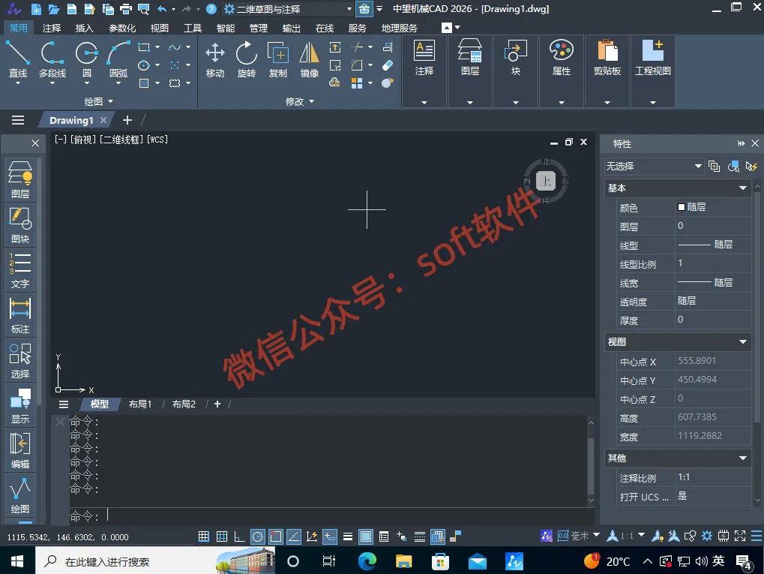Screen dimensions: 764x574
Task: Collapse the 其他 properties section
Action: tap(742, 458)
